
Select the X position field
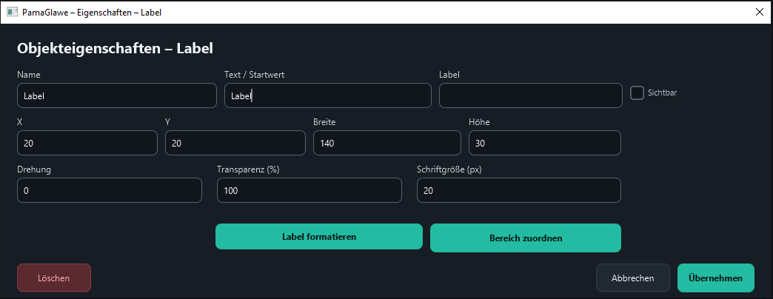point(87,143)
